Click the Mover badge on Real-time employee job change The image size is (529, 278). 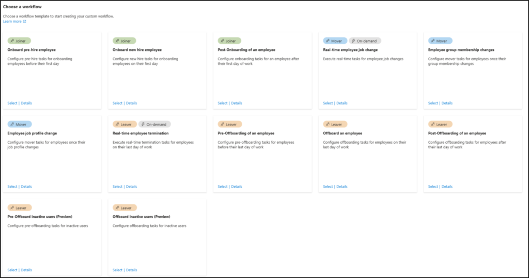point(335,41)
